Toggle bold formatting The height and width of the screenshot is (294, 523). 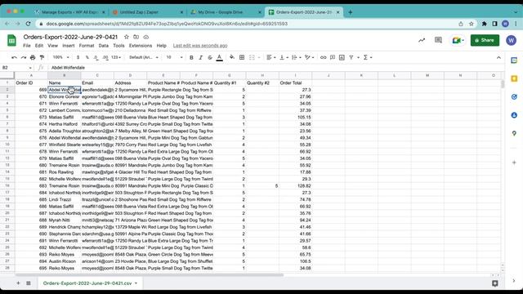click(191, 57)
